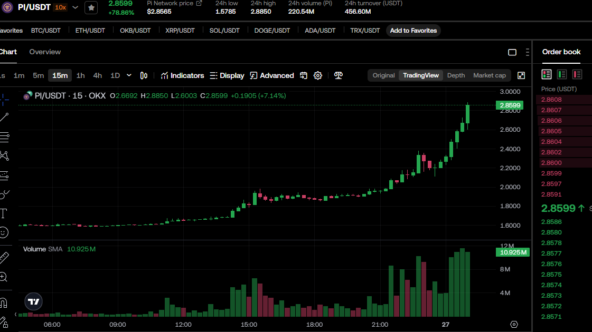The width and height of the screenshot is (592, 332).
Task: Click ask price 2.8600 in order book
Action: (551, 163)
